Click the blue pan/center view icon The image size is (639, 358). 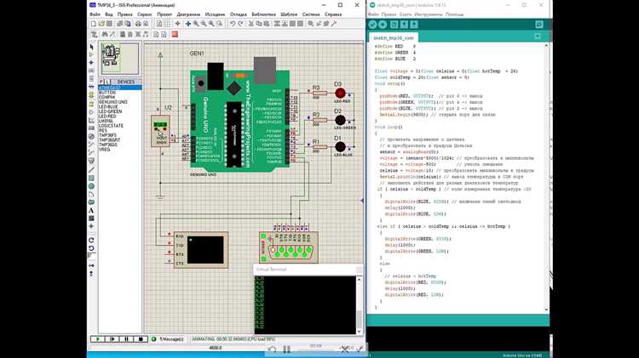point(188,24)
